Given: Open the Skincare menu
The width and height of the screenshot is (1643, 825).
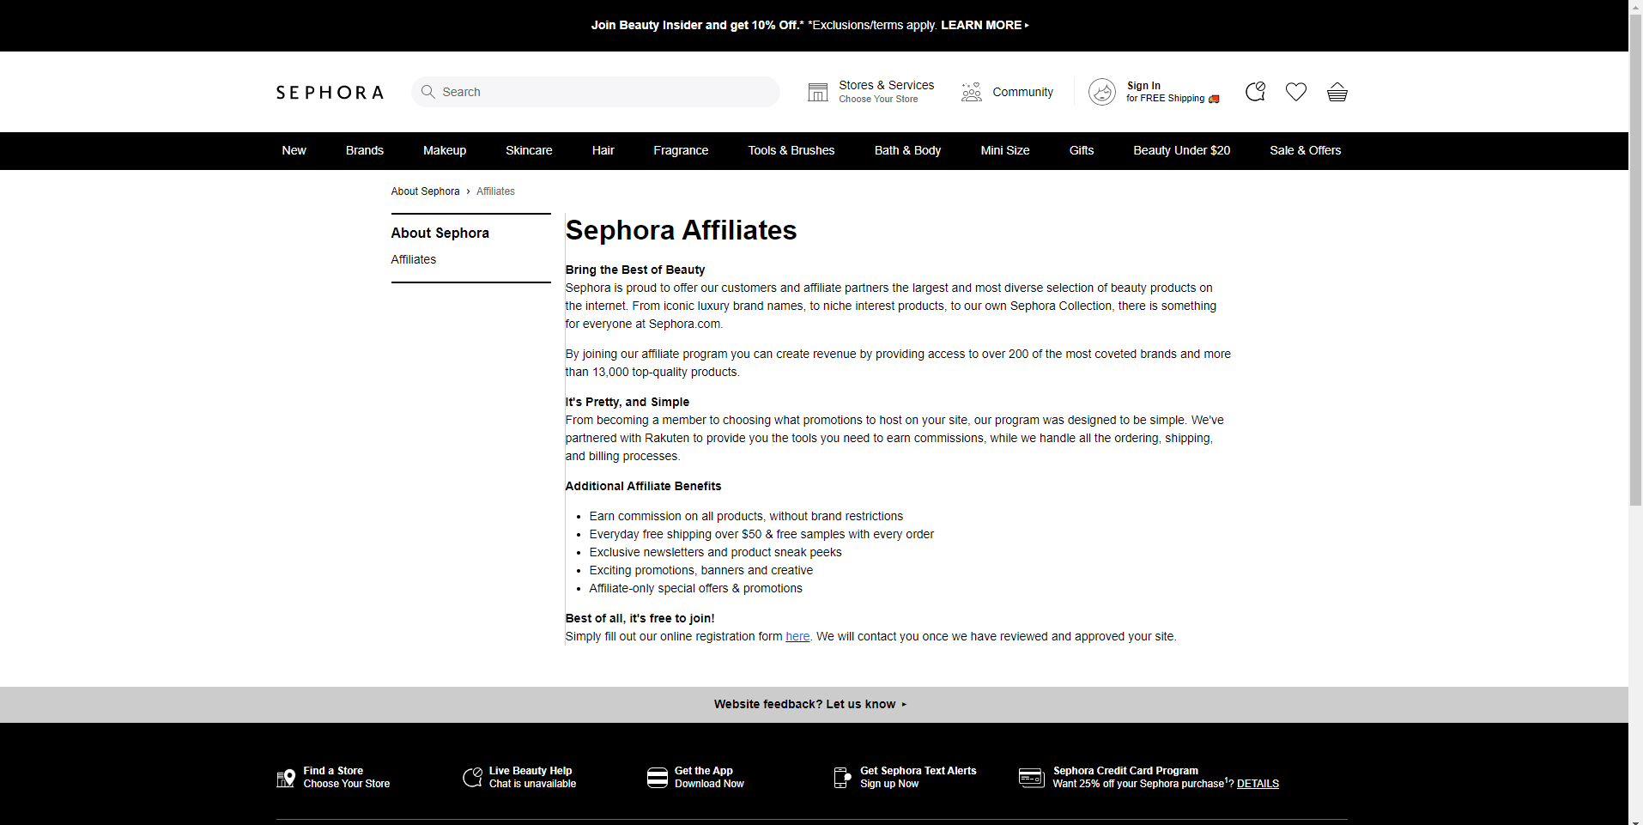Looking at the screenshot, I should 529,150.
